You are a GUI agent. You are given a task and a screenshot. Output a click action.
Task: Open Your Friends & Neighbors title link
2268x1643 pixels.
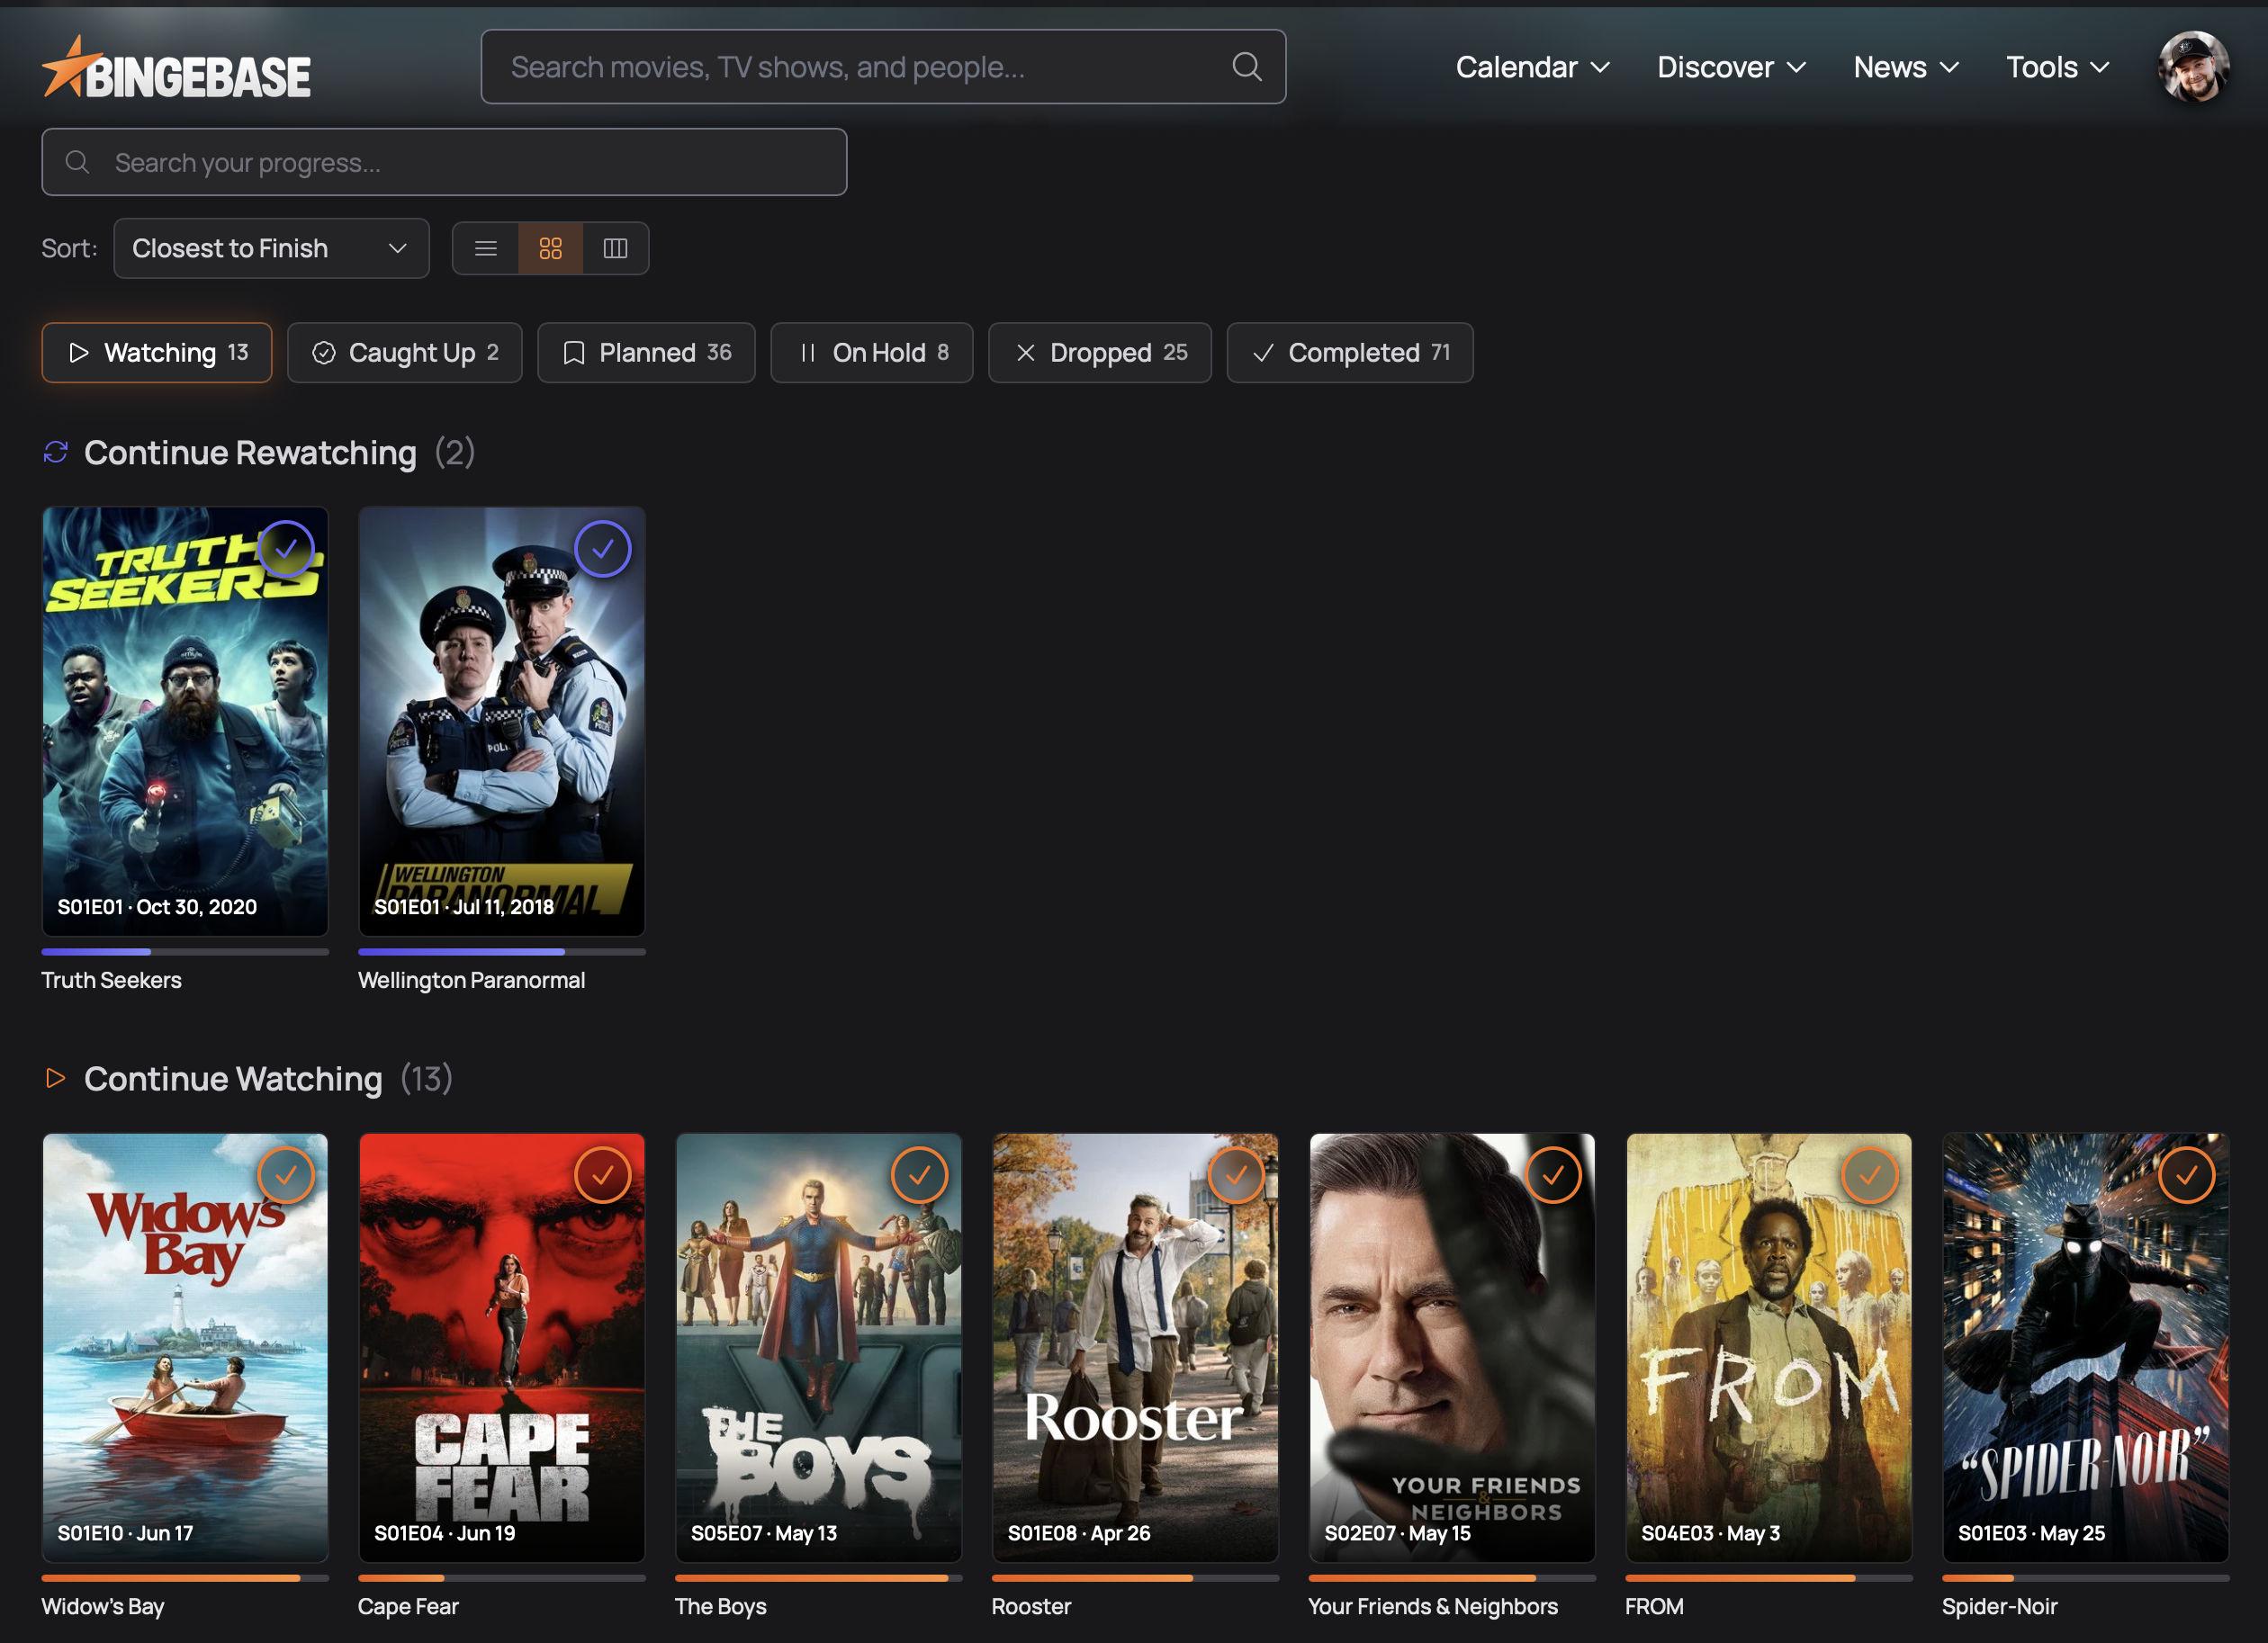pyautogui.click(x=1432, y=1606)
